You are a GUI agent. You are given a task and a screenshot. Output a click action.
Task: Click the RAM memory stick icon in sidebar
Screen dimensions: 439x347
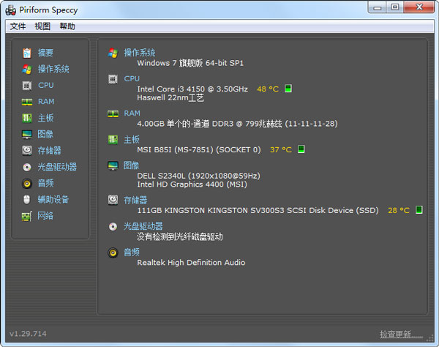(27, 102)
